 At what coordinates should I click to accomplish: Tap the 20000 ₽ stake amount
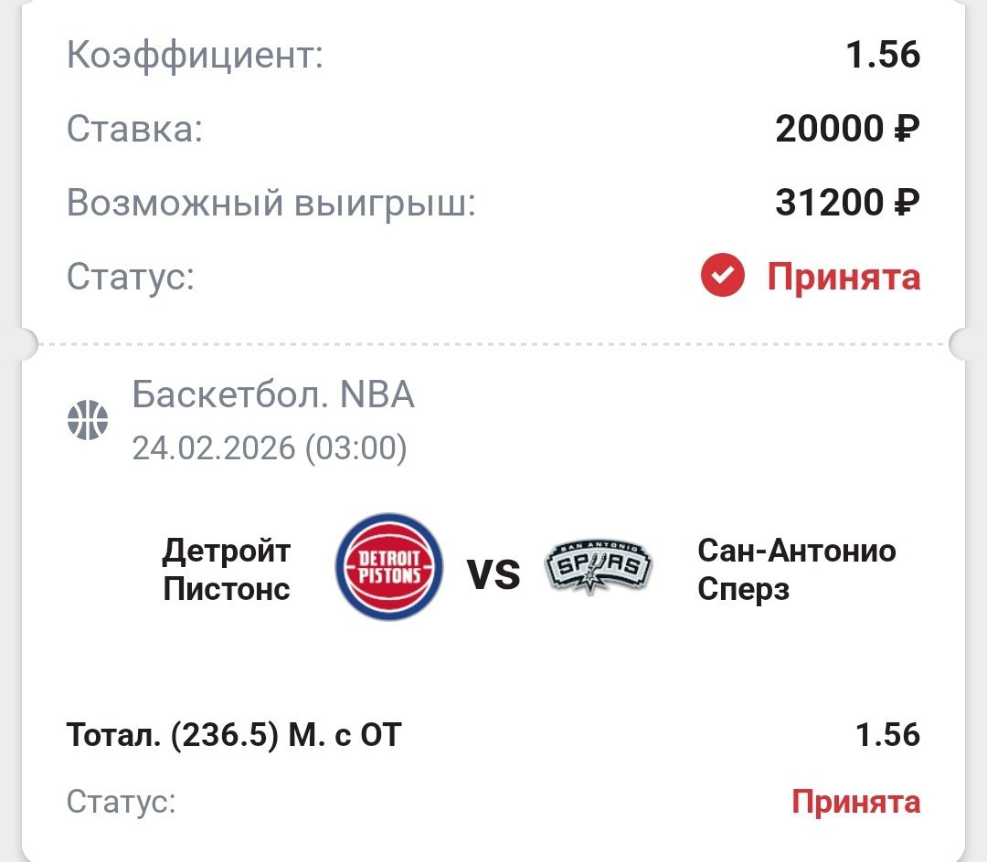[847, 130]
